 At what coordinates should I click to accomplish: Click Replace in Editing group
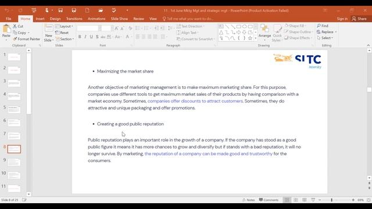point(327,32)
